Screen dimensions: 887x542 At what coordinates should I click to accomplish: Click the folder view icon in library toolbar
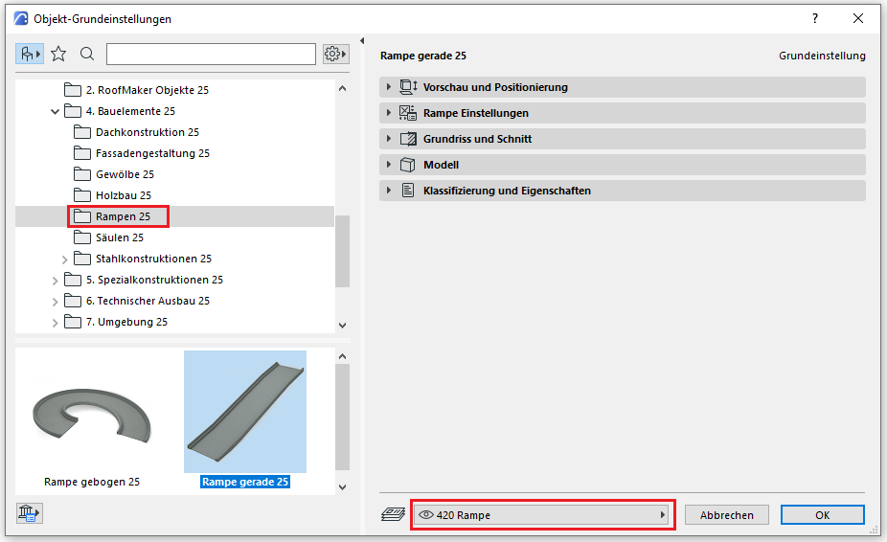click(29, 54)
